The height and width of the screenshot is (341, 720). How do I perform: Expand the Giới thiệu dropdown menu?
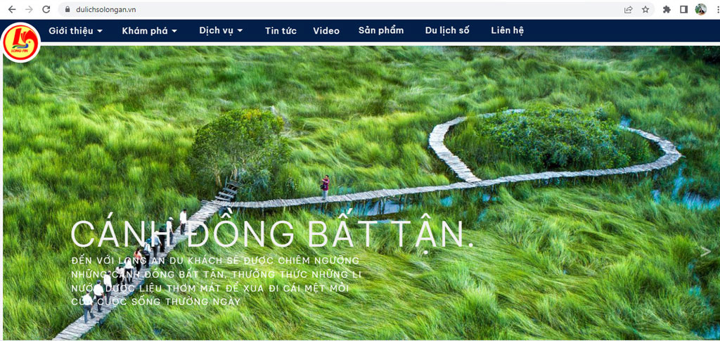[x=75, y=31]
